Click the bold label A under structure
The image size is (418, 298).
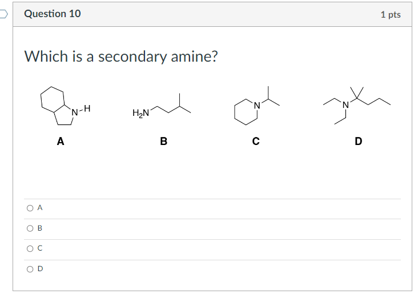pyautogui.click(x=61, y=141)
